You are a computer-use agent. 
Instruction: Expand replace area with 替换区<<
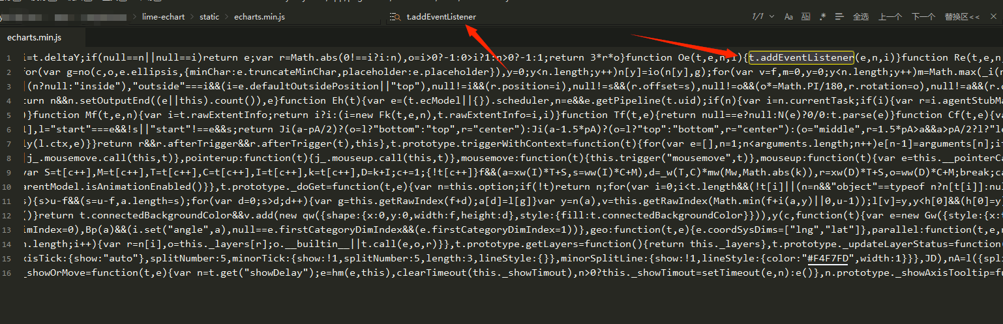click(962, 16)
